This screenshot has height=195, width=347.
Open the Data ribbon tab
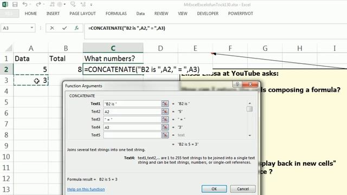pos(140,14)
